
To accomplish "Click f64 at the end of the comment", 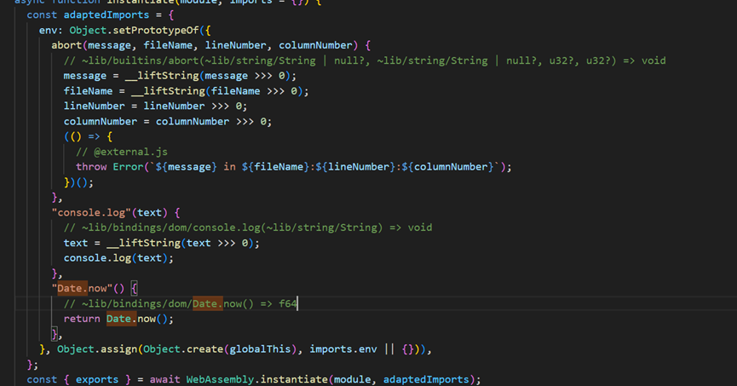I will pyautogui.click(x=288, y=303).
